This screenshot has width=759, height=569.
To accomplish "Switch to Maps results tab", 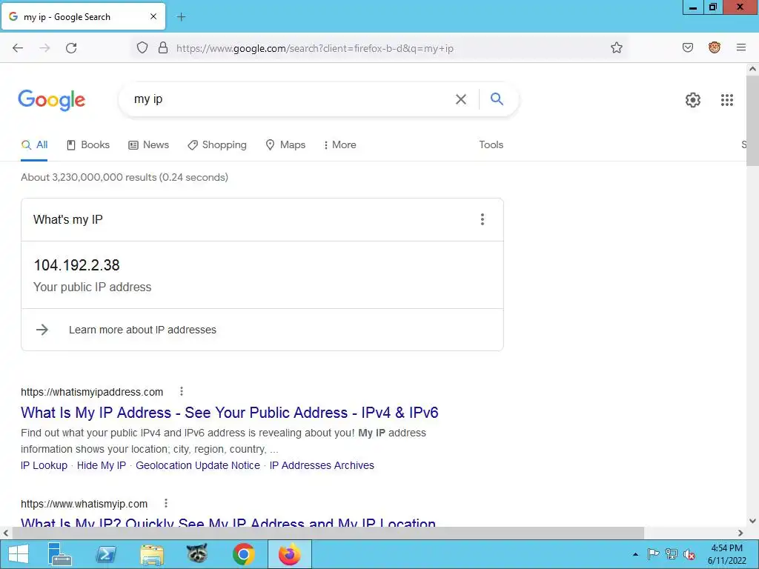I will (285, 144).
